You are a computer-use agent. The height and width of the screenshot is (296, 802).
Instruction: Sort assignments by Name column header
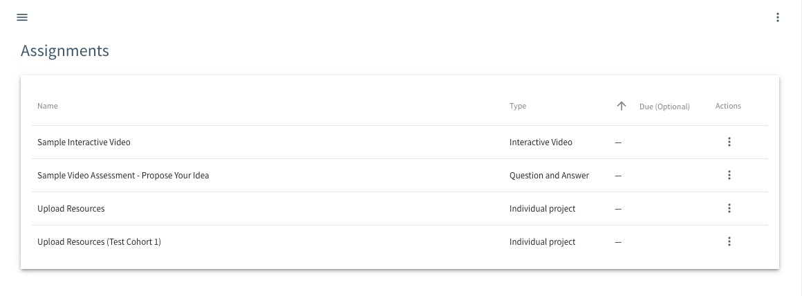tap(48, 107)
